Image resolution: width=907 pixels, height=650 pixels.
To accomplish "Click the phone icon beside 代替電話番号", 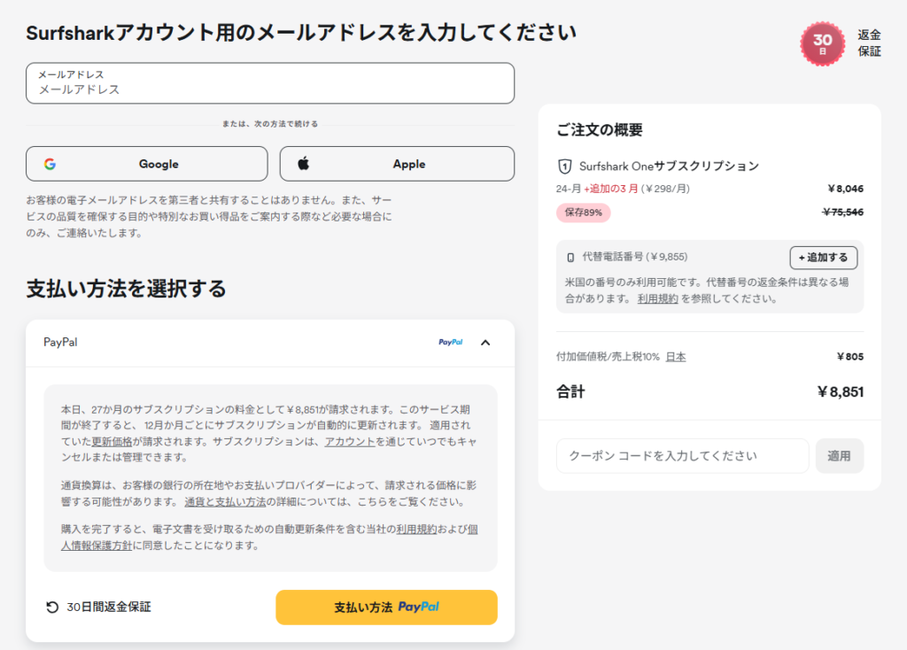I will tap(570, 258).
